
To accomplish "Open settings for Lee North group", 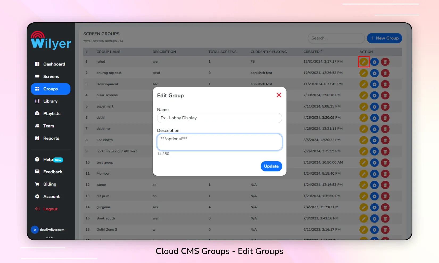I will [x=374, y=140].
